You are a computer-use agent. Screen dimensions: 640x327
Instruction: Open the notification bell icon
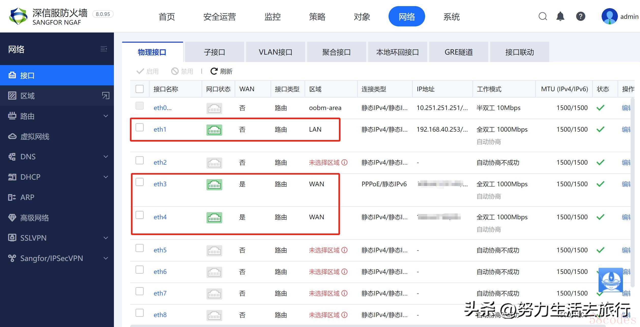click(x=560, y=17)
